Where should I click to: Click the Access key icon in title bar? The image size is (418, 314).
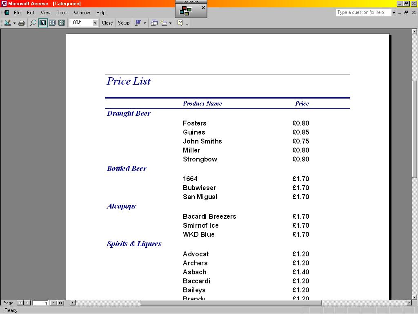[x=4, y=3]
